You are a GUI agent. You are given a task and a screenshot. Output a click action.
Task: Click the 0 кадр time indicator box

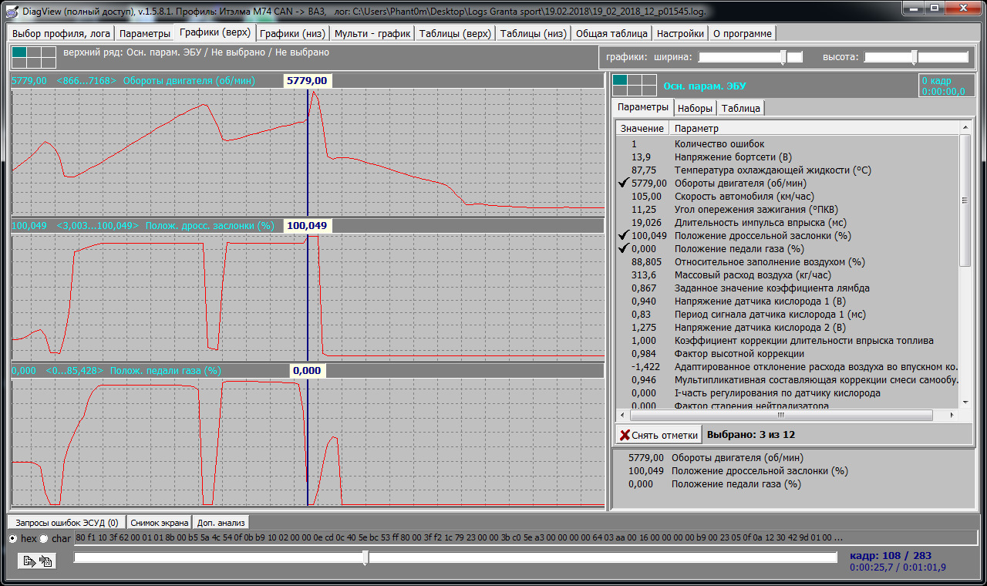coord(946,86)
